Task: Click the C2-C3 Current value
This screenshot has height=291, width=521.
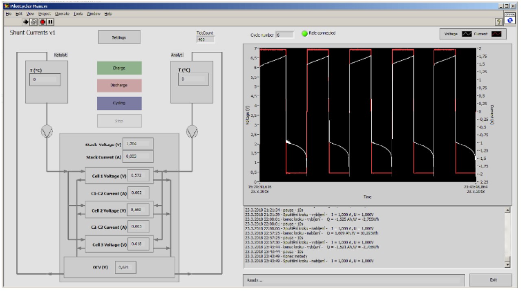Action: pyautogui.click(x=138, y=226)
